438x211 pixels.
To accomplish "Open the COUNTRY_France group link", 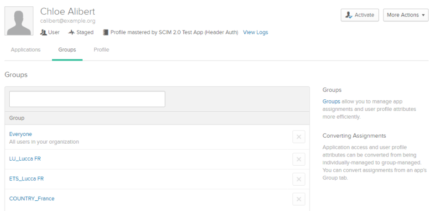I will click(32, 199).
